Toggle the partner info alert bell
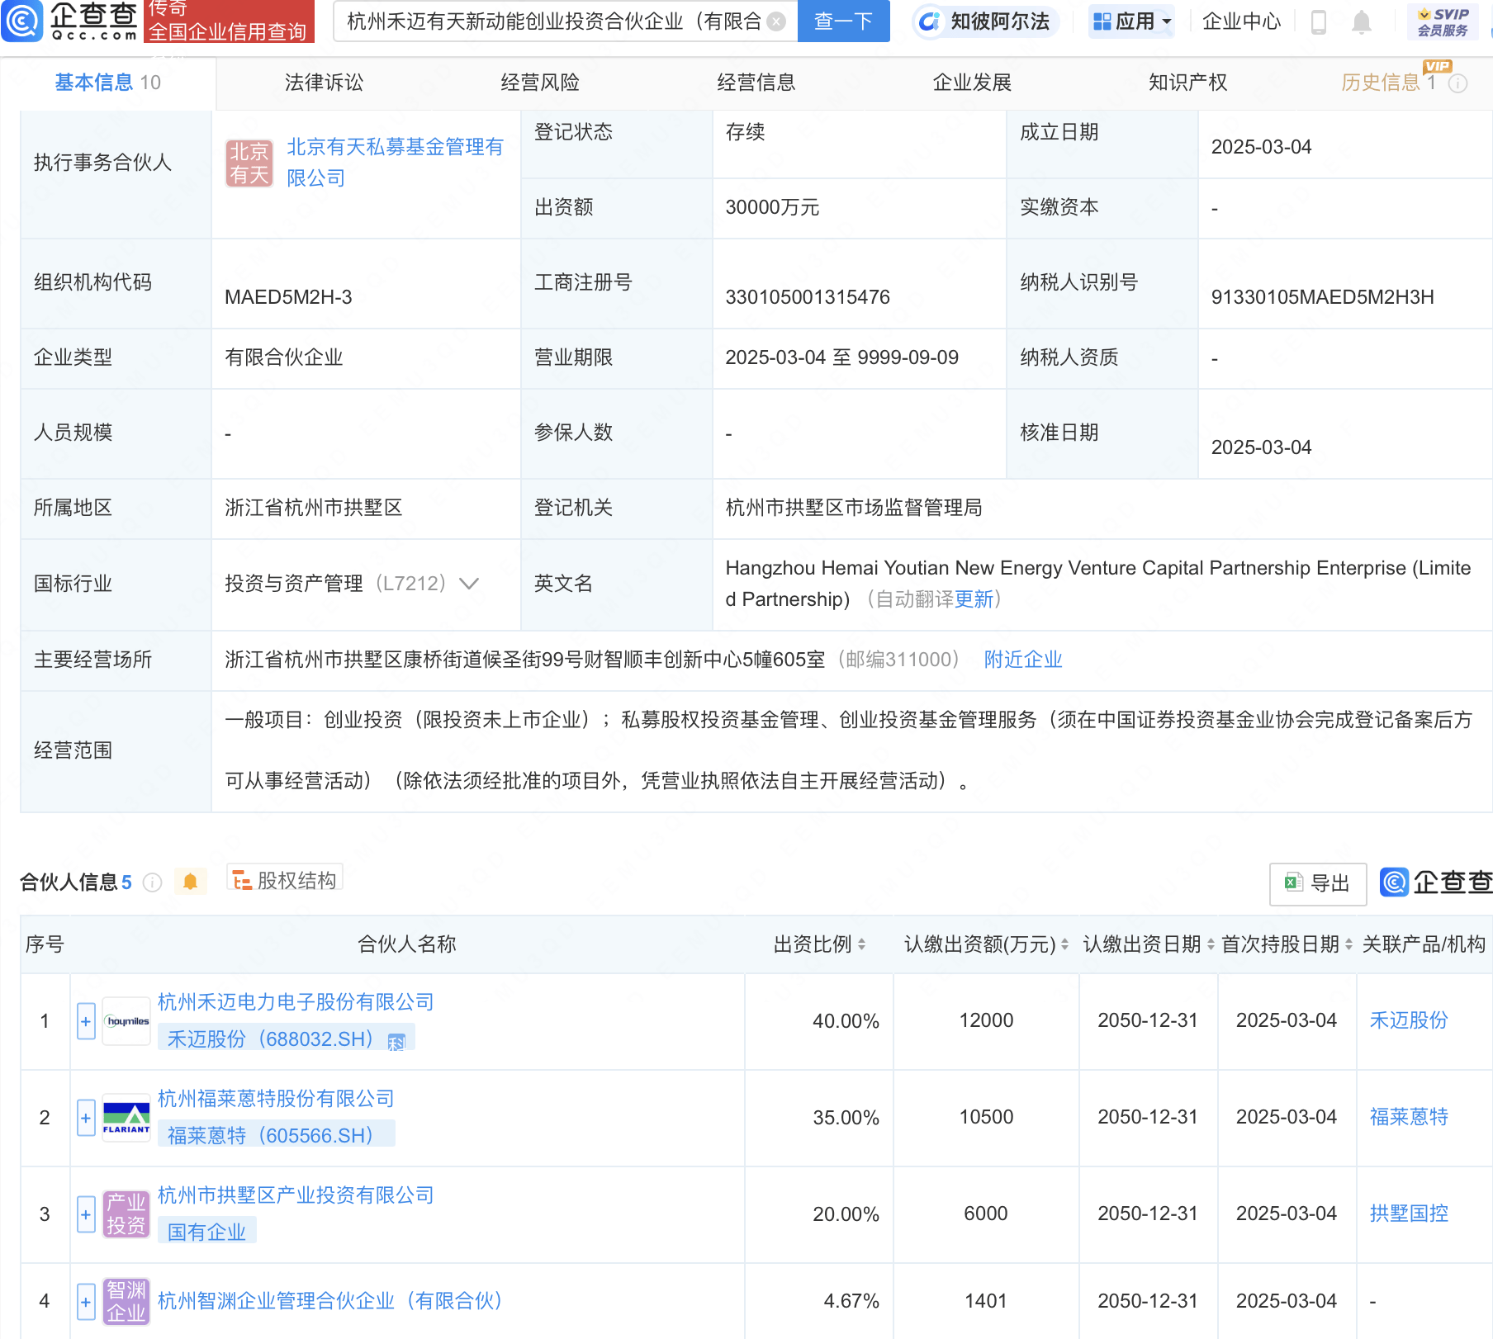1493x1339 pixels. [190, 882]
